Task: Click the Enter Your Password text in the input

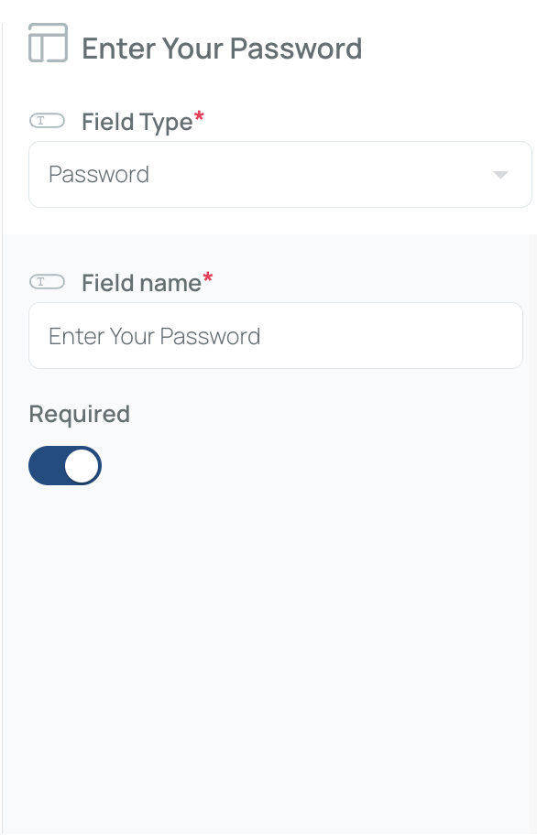Action: point(155,337)
